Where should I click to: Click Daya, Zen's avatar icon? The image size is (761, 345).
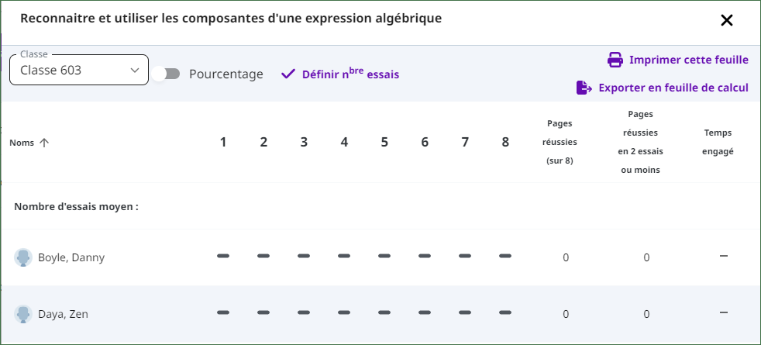(x=22, y=315)
